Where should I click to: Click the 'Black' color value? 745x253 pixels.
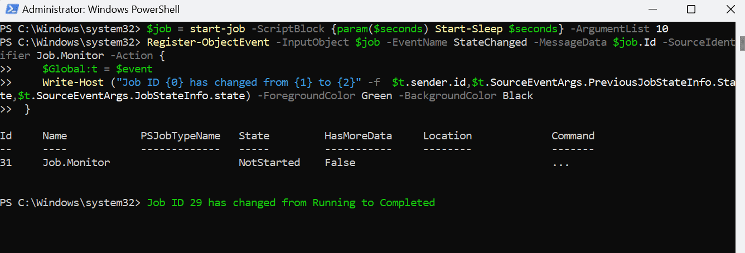(x=517, y=96)
